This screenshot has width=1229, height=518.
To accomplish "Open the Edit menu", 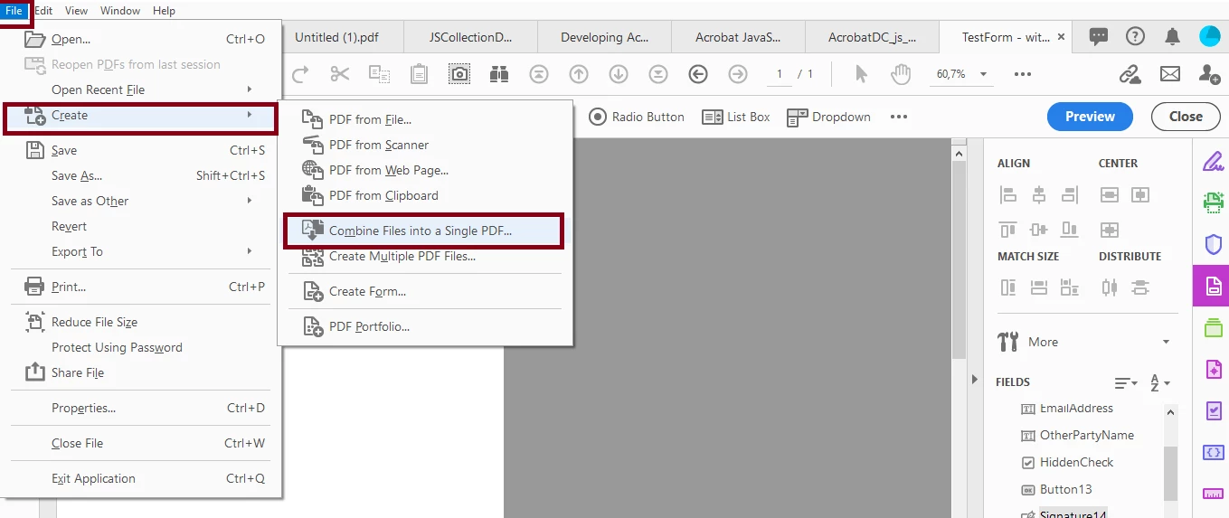I will 43,10.
